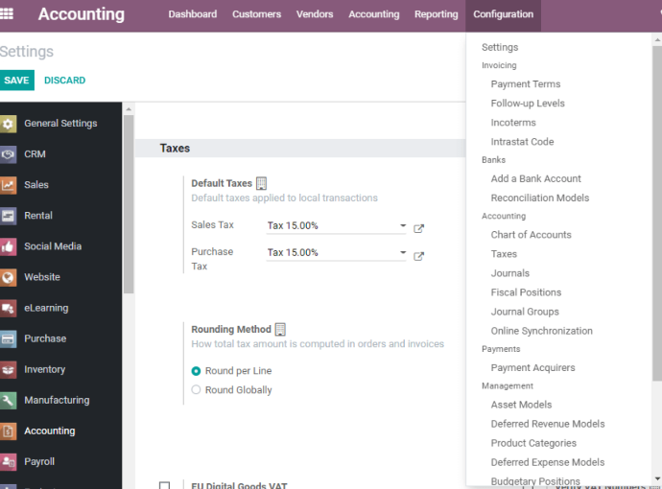This screenshot has height=489, width=662.
Task: Open the apps grid menu icon
Action: point(7,14)
